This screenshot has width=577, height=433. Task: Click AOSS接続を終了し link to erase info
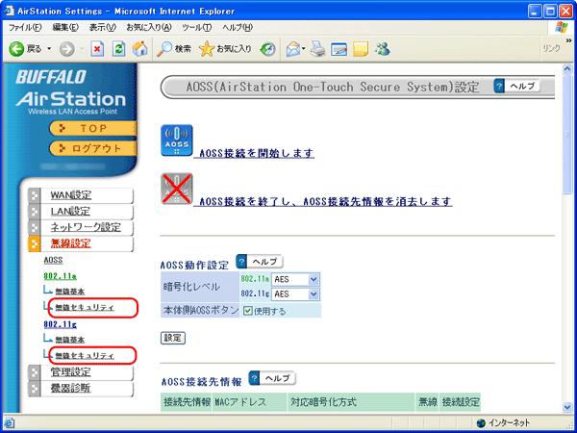click(323, 201)
